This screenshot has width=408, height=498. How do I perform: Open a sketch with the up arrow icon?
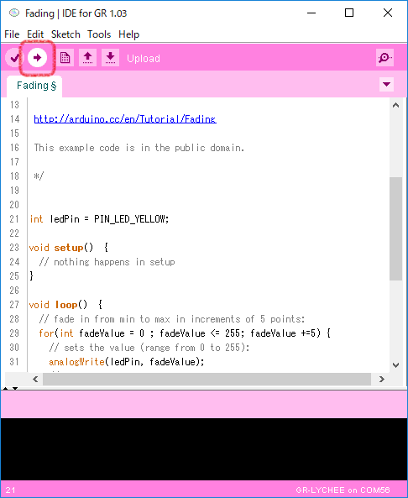click(87, 58)
